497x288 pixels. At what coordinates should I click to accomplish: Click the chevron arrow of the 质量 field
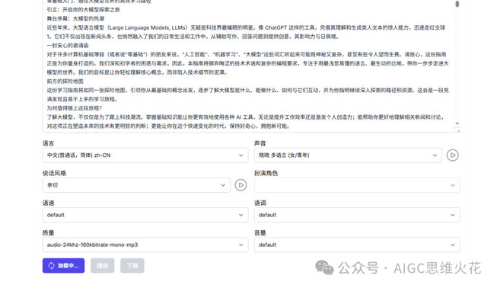point(241,245)
